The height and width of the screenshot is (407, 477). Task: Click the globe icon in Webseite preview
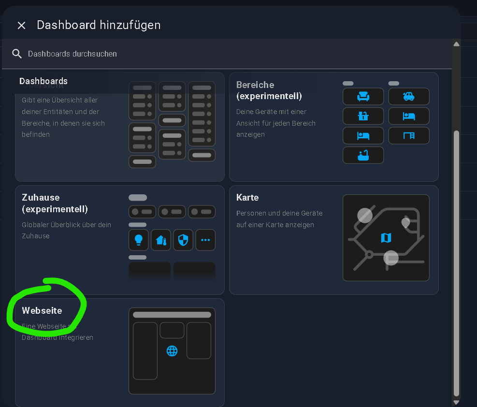tap(172, 351)
